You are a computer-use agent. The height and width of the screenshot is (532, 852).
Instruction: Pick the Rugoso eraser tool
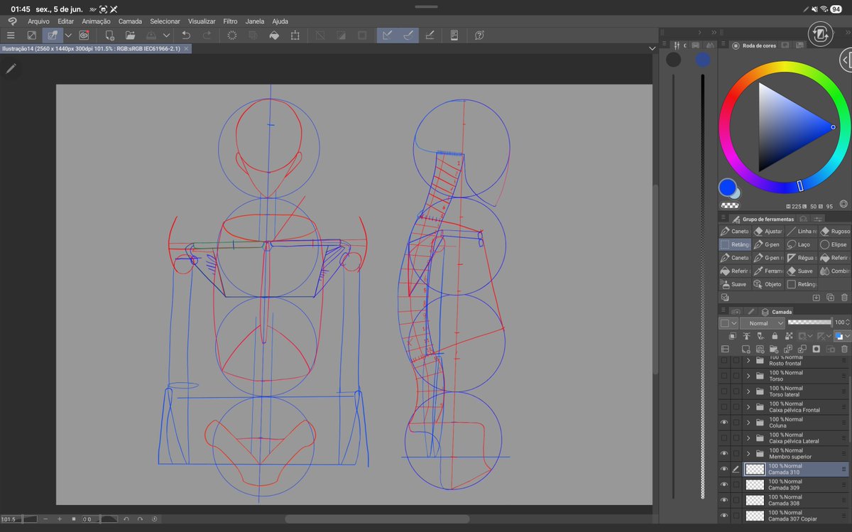(x=834, y=232)
